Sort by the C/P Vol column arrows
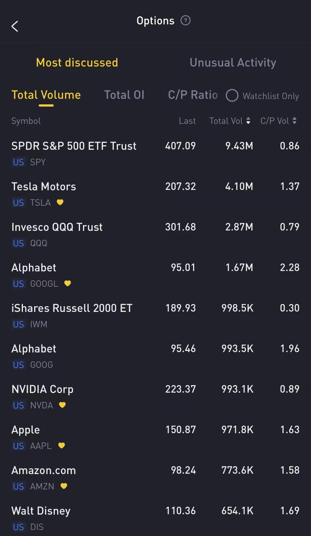Image resolution: width=311 pixels, height=536 pixels. click(x=294, y=121)
